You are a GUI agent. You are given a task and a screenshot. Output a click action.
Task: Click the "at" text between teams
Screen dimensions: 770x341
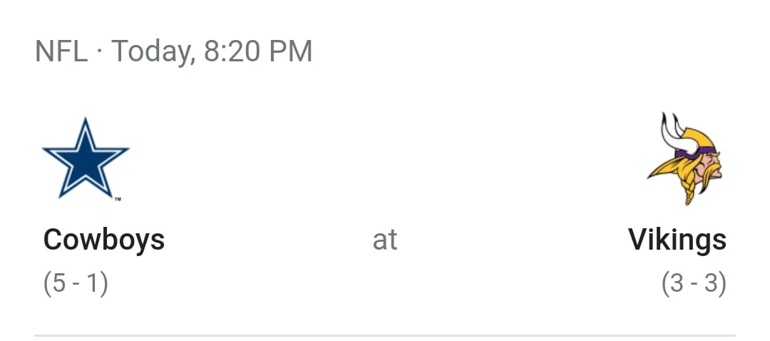pos(385,240)
